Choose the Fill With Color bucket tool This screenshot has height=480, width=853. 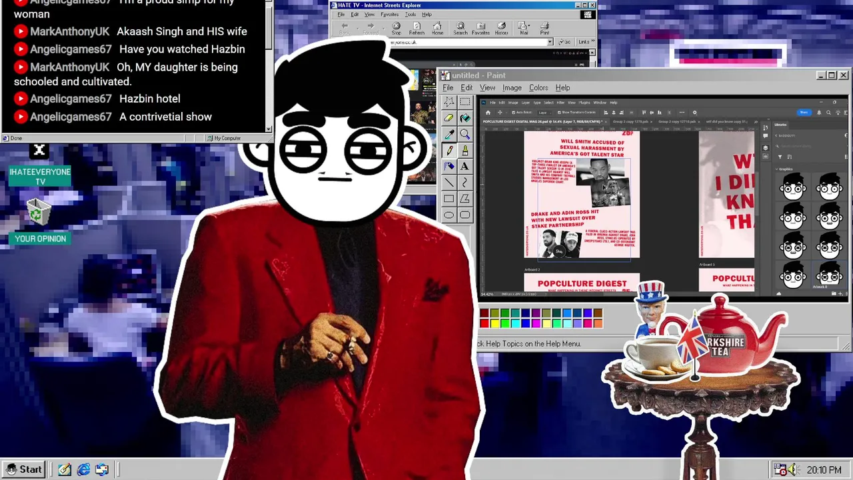(464, 118)
